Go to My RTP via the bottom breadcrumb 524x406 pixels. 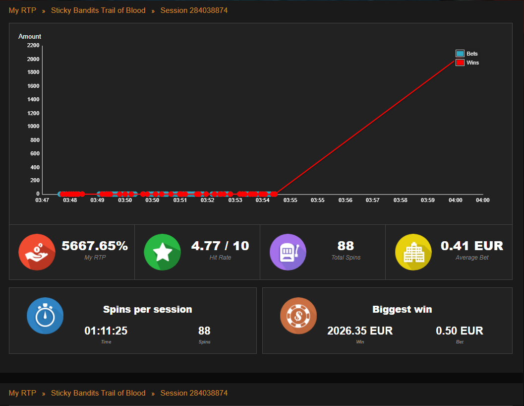[x=22, y=393]
